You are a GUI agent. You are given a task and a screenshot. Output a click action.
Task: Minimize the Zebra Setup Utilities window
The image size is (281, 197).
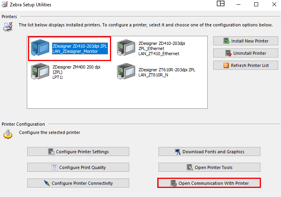[238, 4]
